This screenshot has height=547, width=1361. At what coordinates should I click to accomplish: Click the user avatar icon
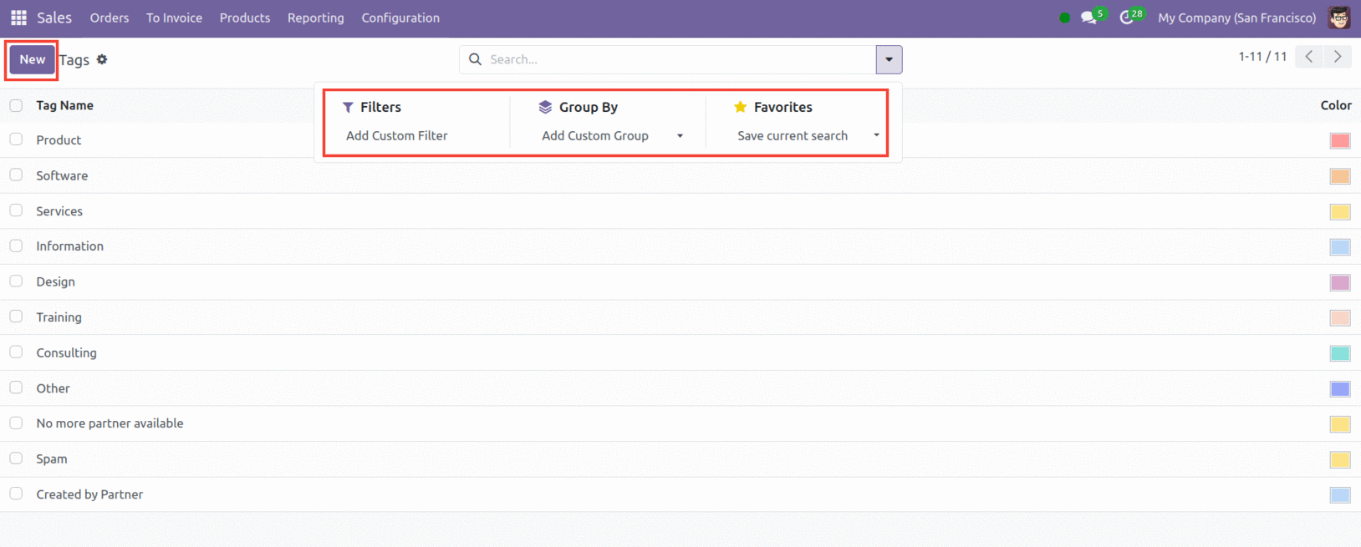coord(1339,18)
